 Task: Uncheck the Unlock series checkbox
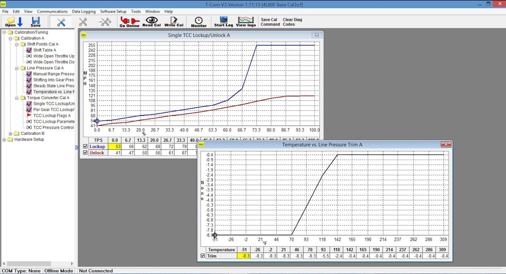pos(86,153)
